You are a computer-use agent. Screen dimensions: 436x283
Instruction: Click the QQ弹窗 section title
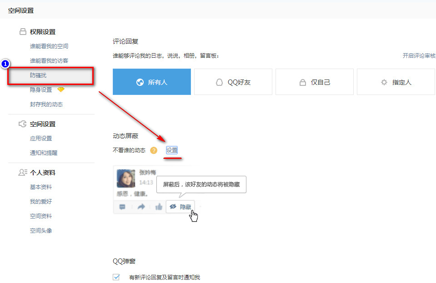[124, 261]
